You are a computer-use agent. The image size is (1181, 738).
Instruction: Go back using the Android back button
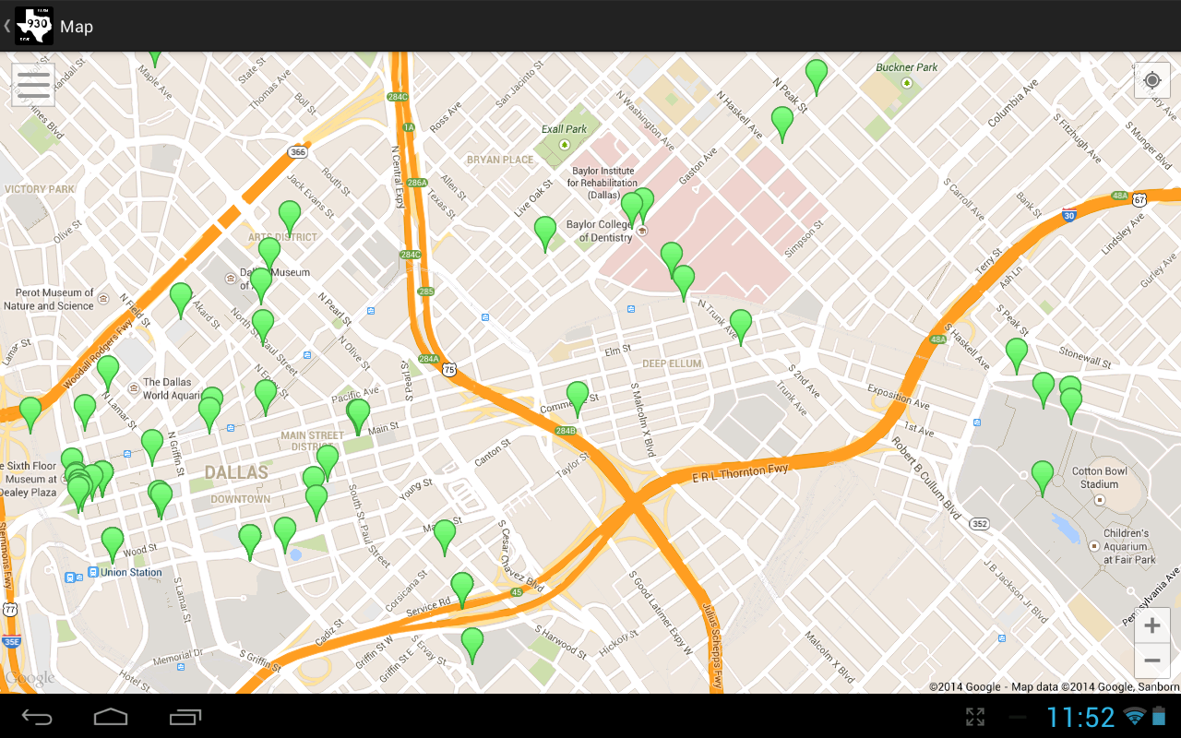point(37,717)
